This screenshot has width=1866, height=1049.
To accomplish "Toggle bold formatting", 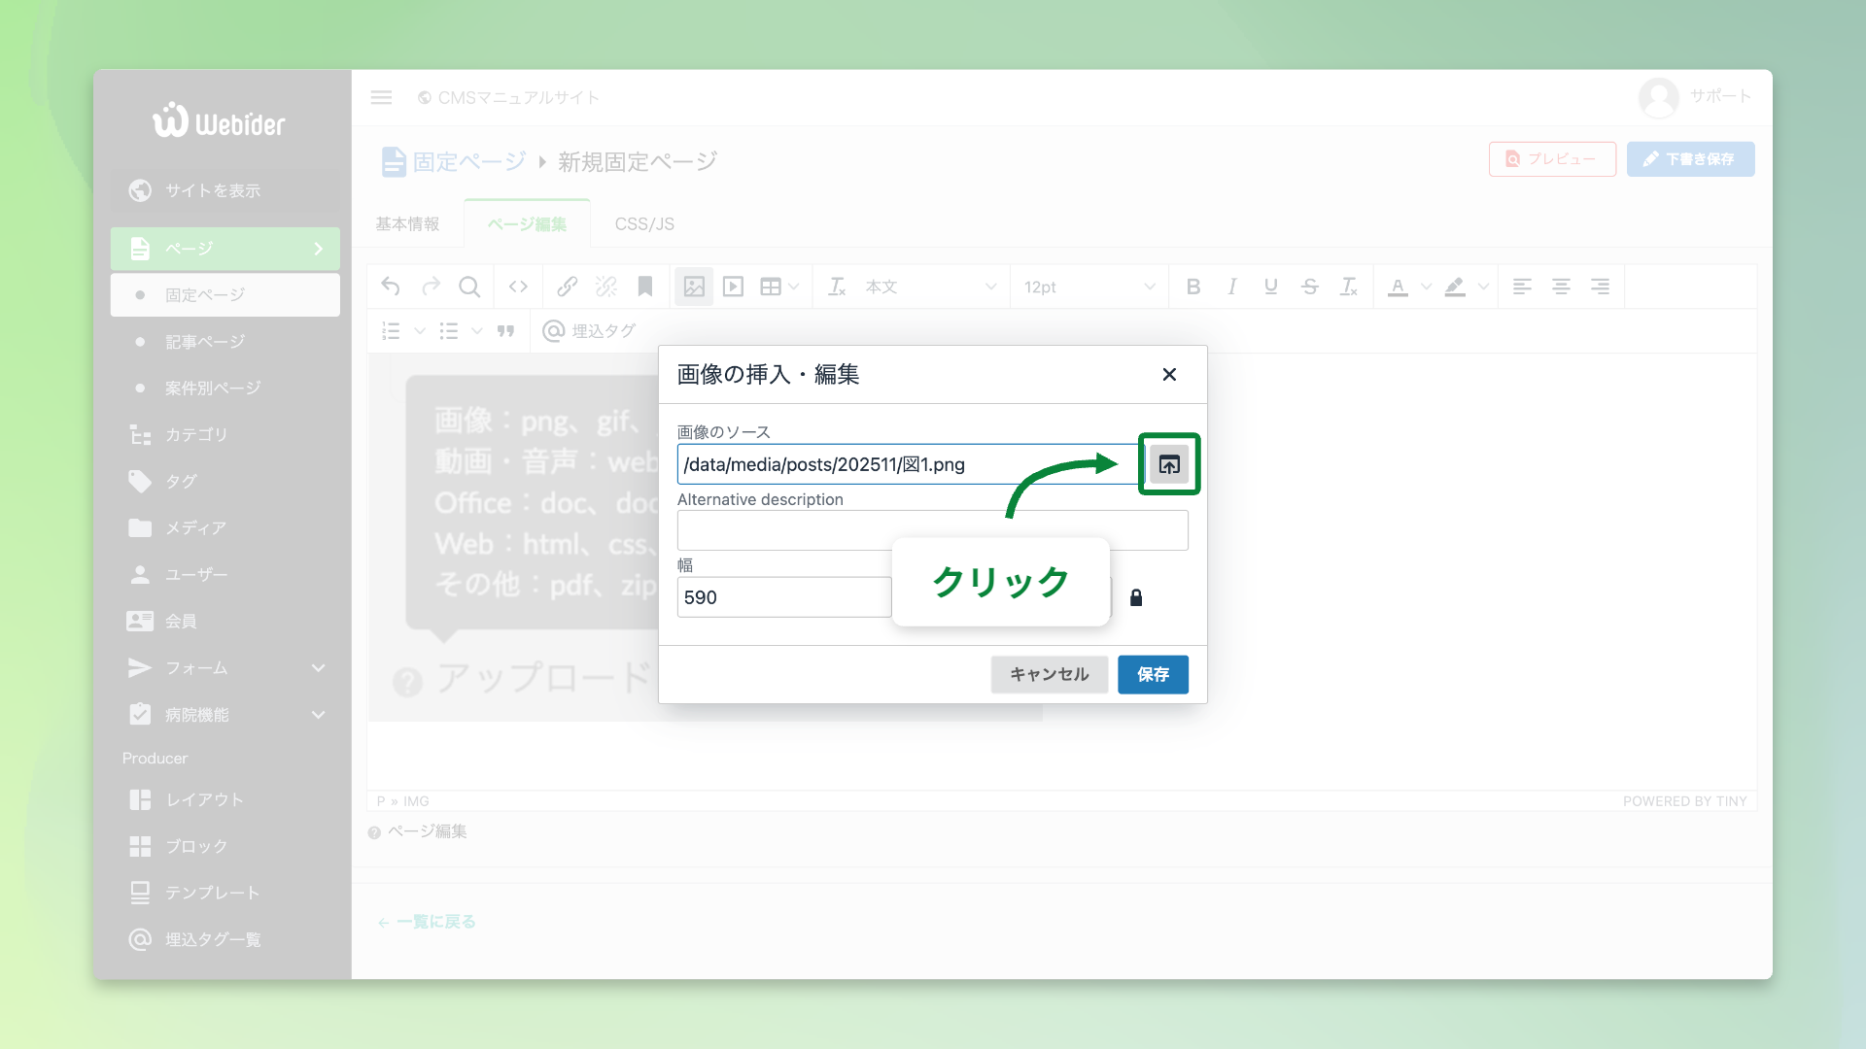I will click(x=1193, y=287).
